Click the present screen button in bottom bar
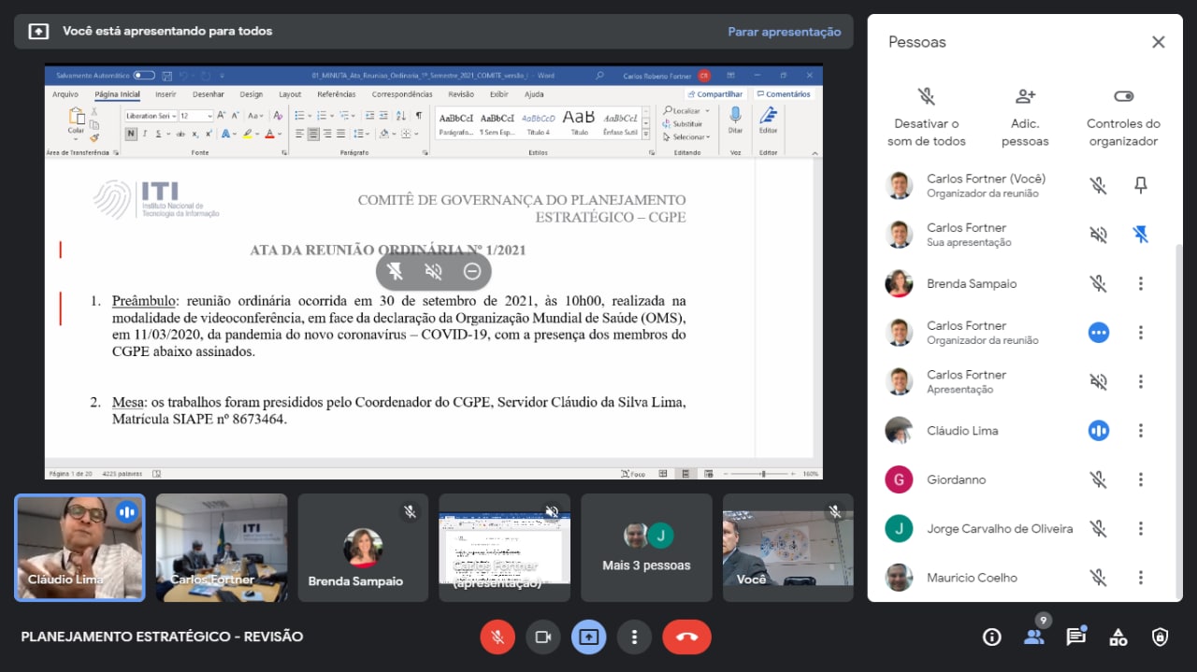 pyautogui.click(x=588, y=637)
